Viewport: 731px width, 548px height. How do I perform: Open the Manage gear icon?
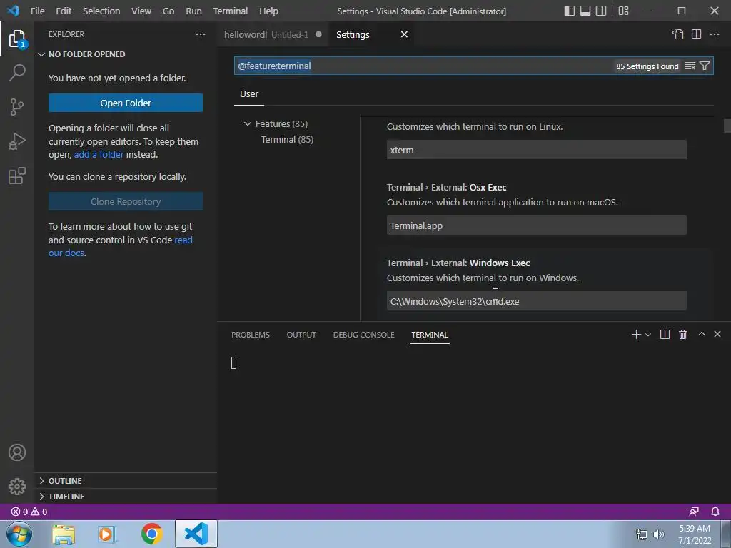coord(17,487)
